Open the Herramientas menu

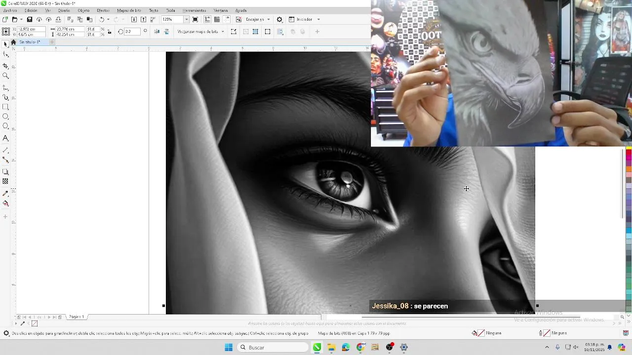point(194,10)
